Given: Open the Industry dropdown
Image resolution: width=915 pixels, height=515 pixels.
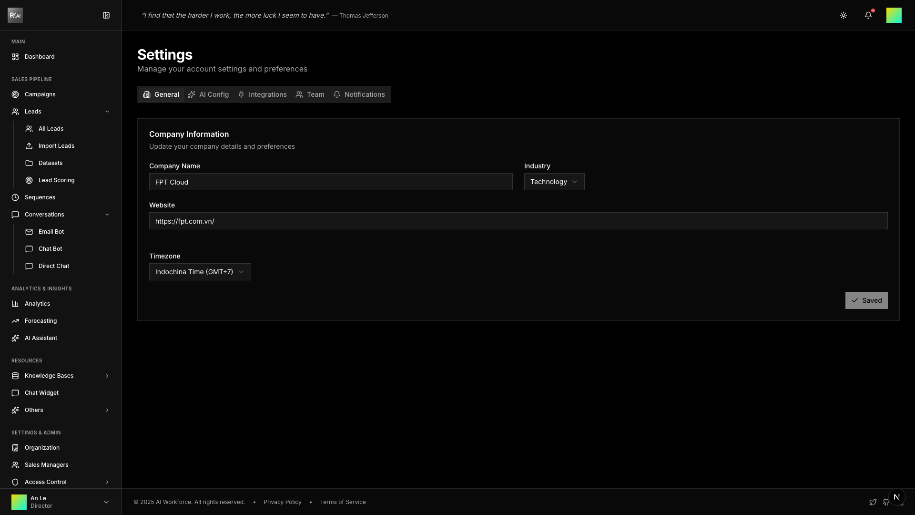Looking at the screenshot, I should [x=554, y=182].
